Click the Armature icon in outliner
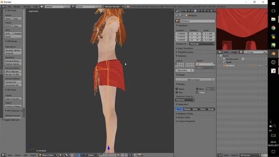 (224, 65)
